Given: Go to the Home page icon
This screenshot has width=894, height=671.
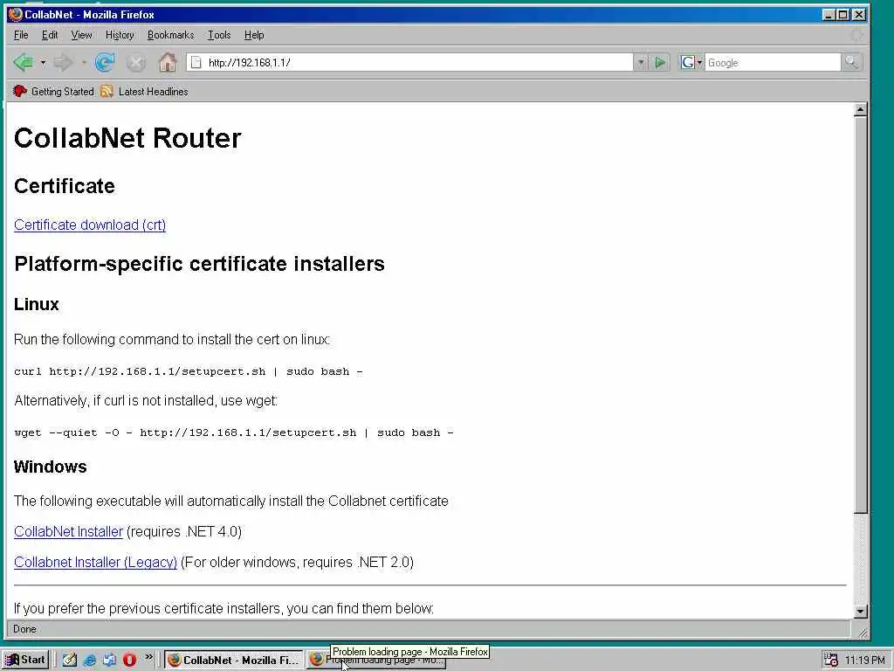Looking at the screenshot, I should pos(167,62).
